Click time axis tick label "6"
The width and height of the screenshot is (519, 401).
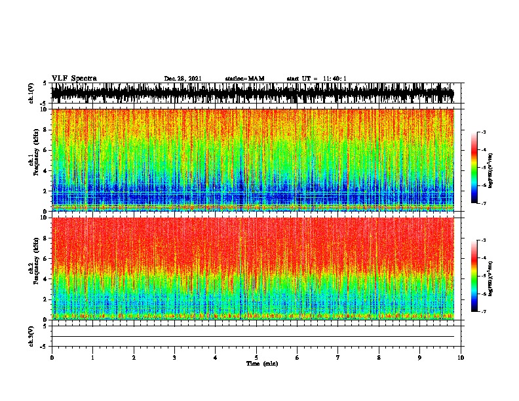click(297, 358)
